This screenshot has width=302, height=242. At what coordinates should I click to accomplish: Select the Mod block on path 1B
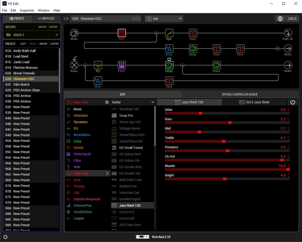pos(169,48)
